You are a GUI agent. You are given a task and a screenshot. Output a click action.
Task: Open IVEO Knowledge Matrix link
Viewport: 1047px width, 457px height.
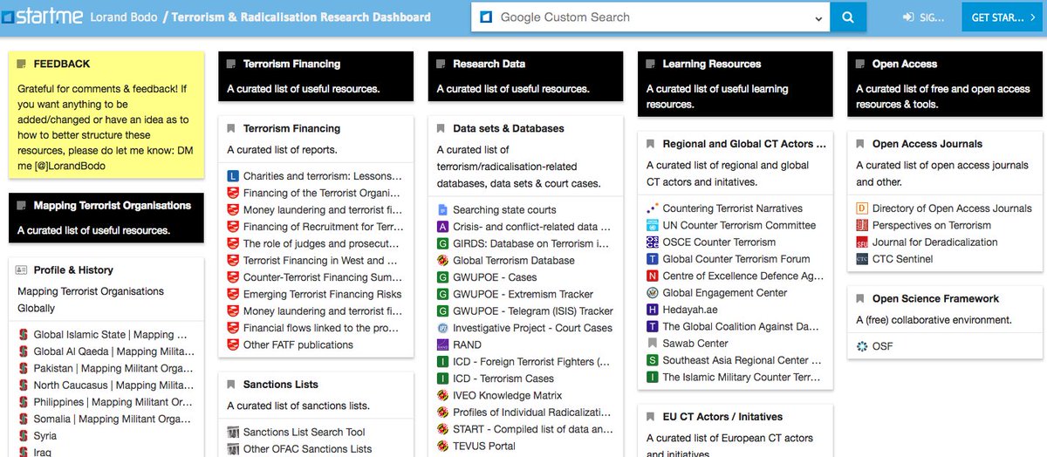pyautogui.click(x=508, y=396)
